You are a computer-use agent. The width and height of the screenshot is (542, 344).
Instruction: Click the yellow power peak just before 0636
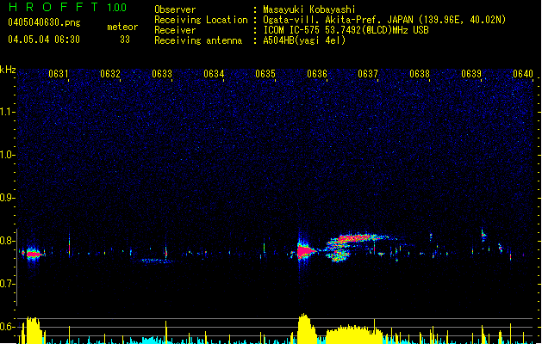(306, 329)
